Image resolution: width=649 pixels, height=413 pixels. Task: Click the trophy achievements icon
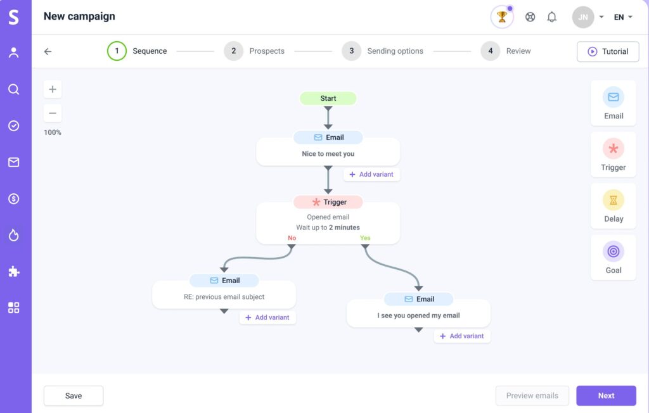tap(502, 17)
